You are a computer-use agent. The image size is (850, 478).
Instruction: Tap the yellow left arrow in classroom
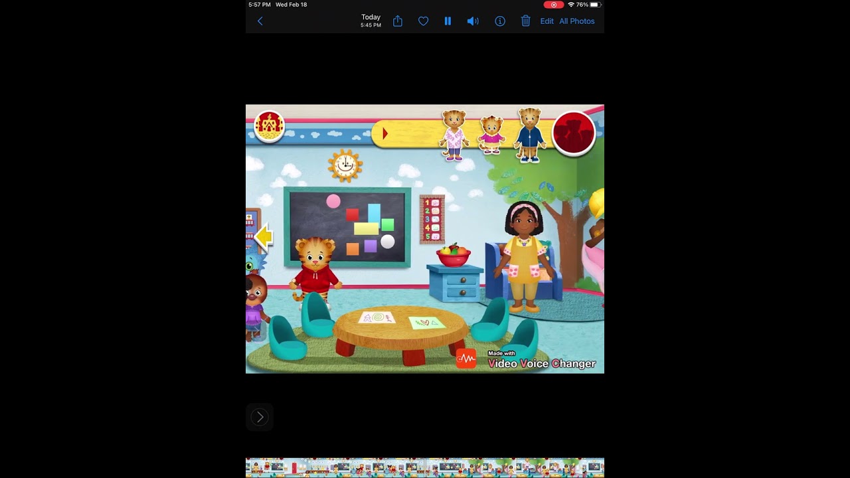click(264, 236)
